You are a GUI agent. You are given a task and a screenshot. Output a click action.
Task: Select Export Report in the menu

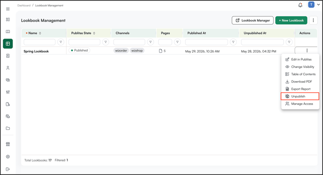300,89
